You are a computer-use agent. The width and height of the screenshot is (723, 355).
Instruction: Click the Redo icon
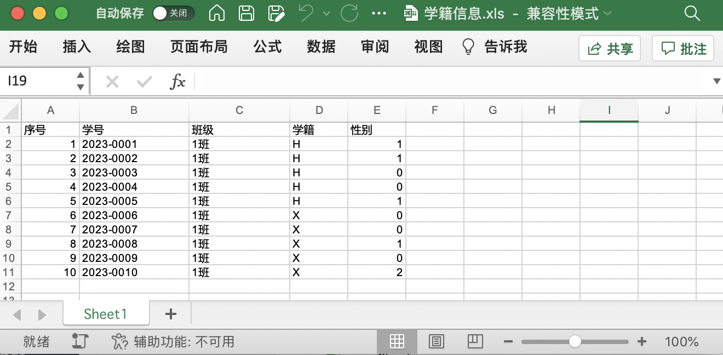tap(349, 14)
